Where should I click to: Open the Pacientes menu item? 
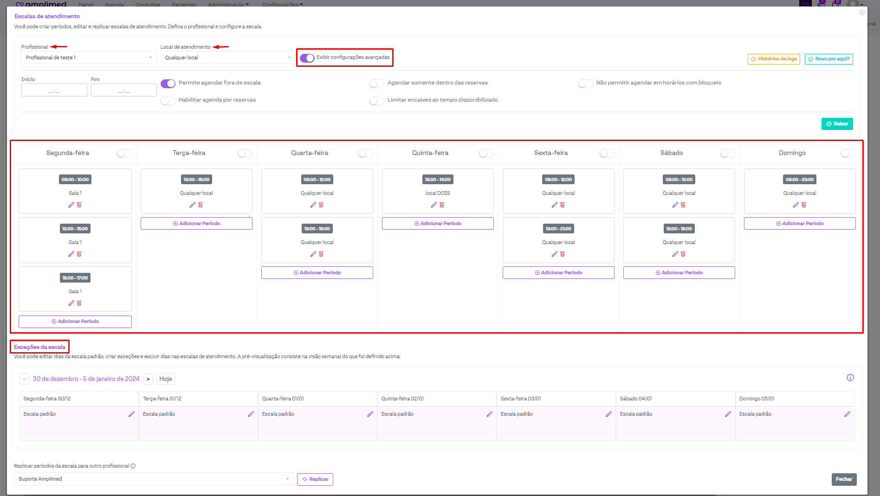(x=184, y=4)
